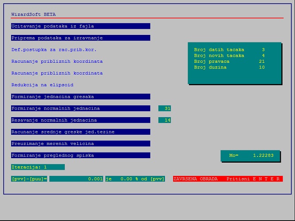295x221 pixels.
Task: Click the Broj datih tacaka row
Action: [x=229, y=50]
